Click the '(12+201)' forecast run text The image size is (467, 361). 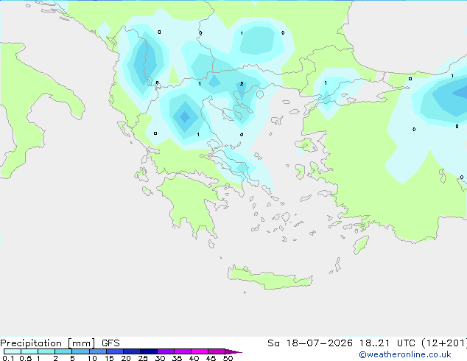point(444,343)
